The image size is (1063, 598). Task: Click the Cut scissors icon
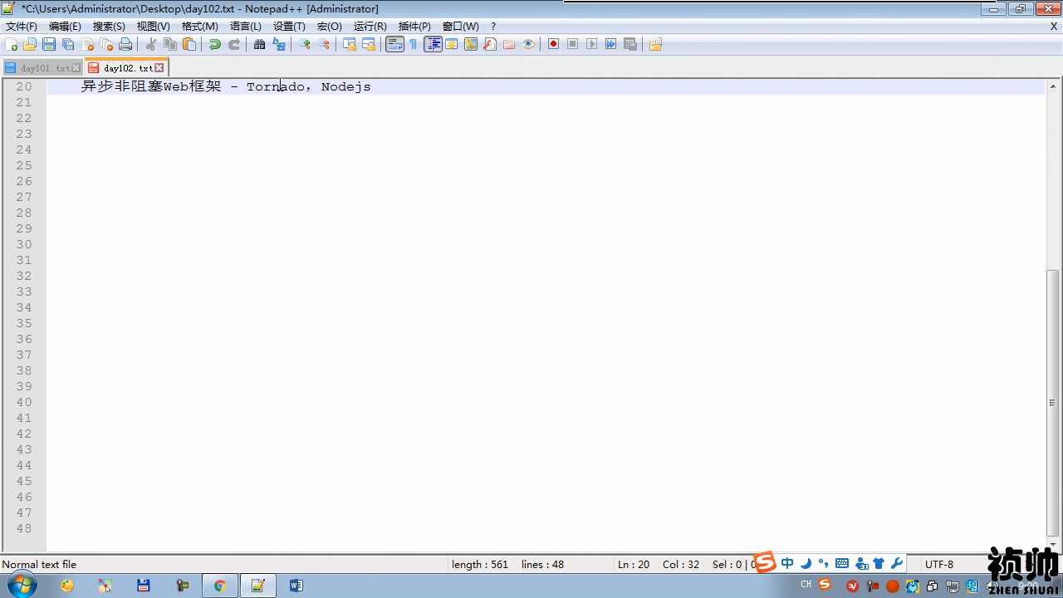151,44
